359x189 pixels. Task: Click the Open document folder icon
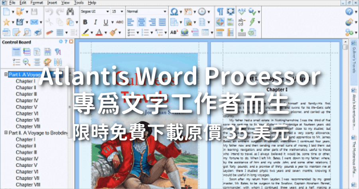point(20,12)
